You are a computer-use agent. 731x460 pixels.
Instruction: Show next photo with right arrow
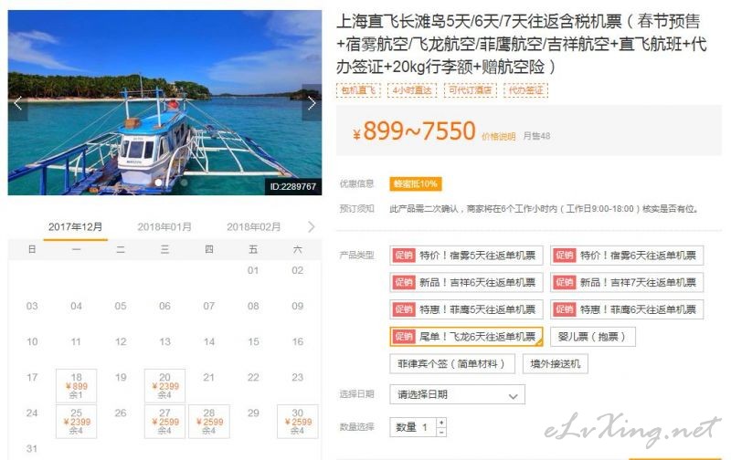coord(312,103)
